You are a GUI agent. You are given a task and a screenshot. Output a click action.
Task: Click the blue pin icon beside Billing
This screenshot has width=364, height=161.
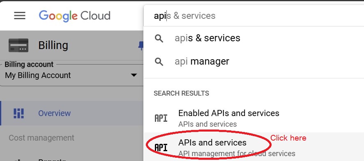(141, 46)
